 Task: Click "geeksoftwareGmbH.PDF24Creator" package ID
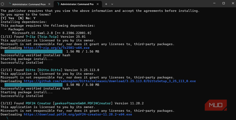pos(83,103)
